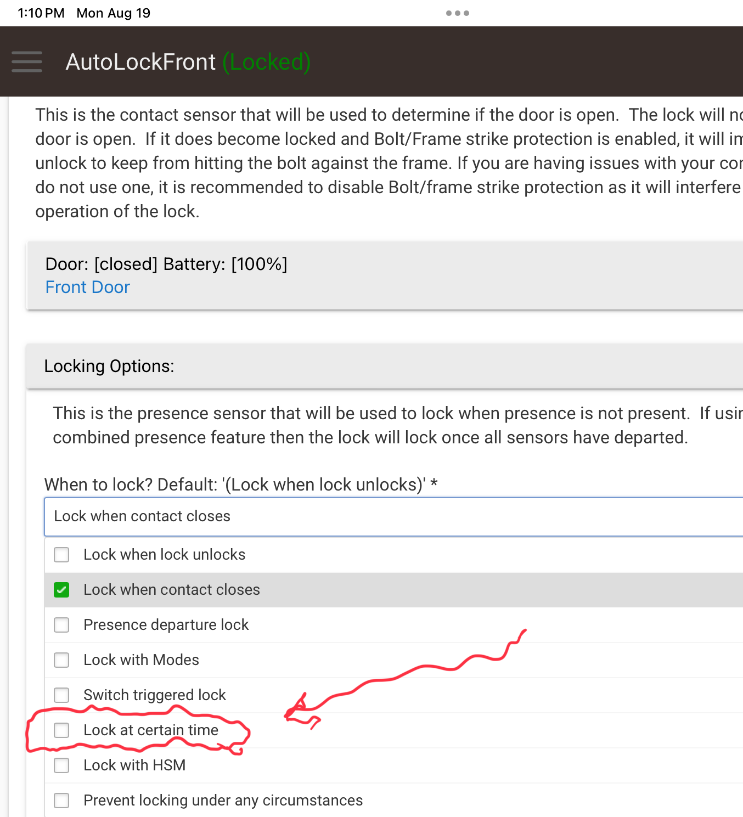The height and width of the screenshot is (817, 743).
Task: Check the Lock with HSM box
Action: [61, 765]
